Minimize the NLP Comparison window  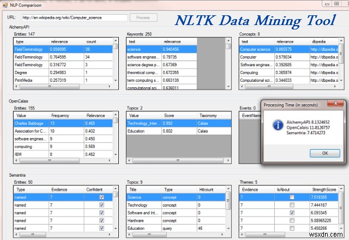(327, 4)
